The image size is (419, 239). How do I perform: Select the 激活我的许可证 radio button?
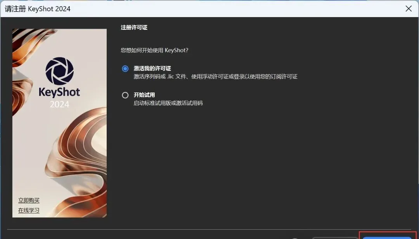coord(125,69)
